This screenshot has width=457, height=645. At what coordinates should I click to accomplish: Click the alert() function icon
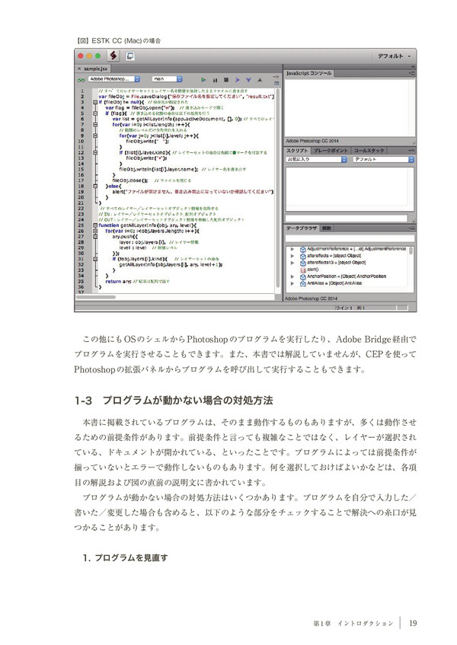click(302, 270)
